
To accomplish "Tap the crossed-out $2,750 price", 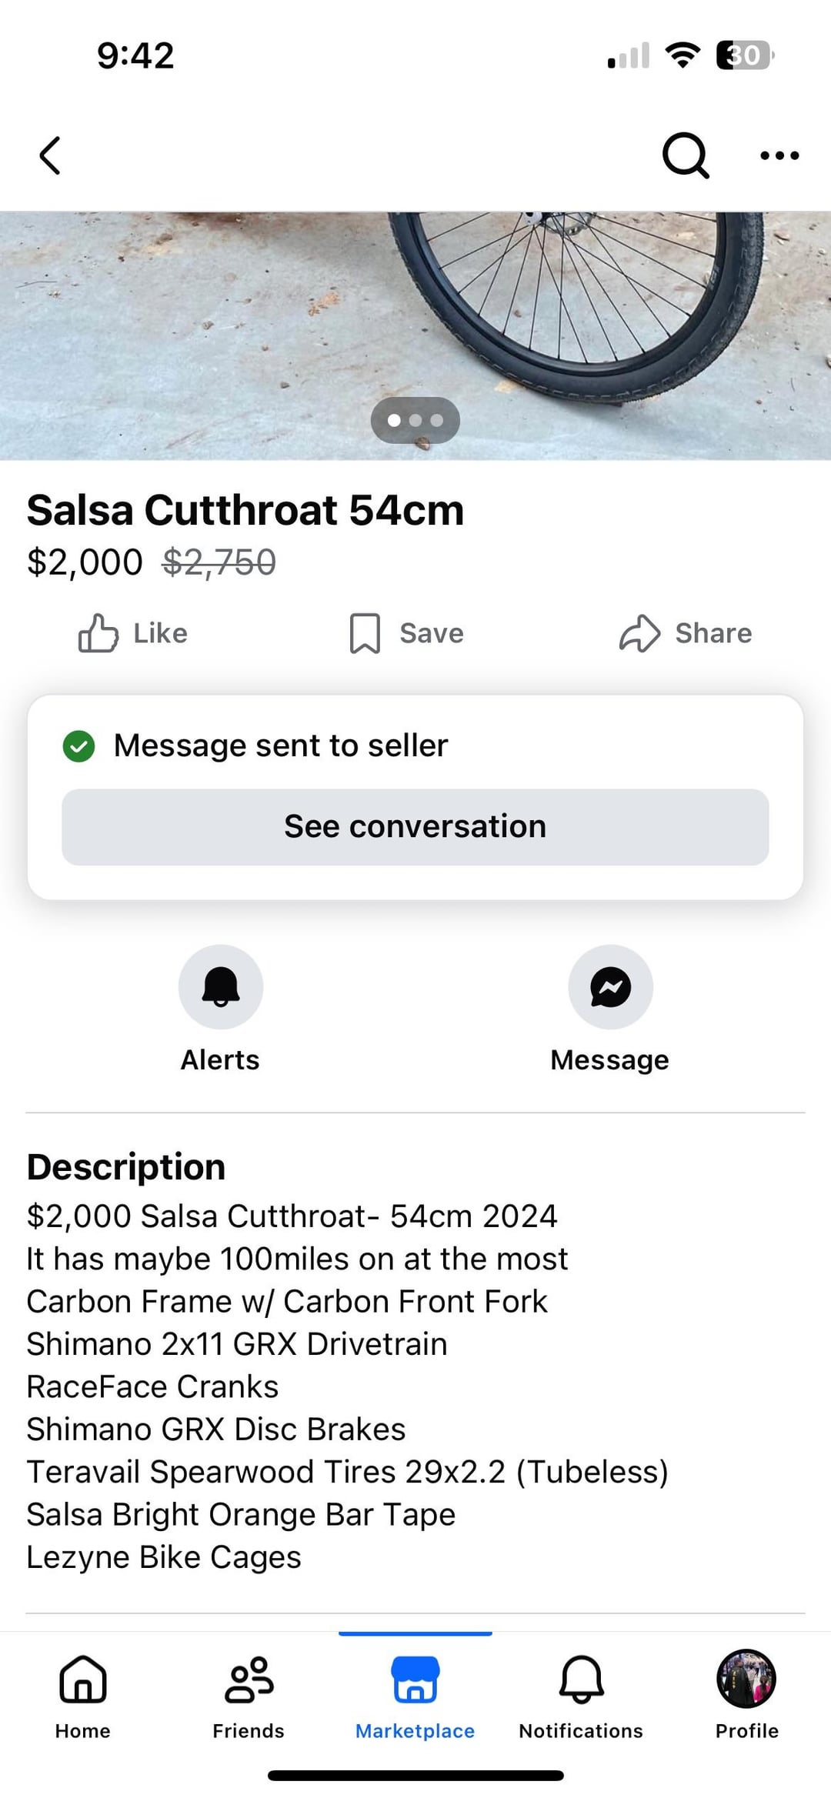I will click(x=219, y=562).
